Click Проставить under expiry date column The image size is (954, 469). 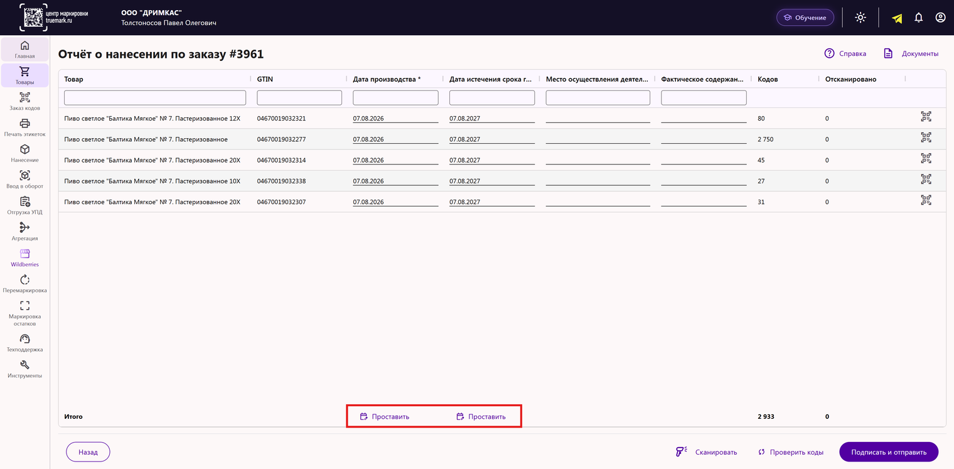click(x=481, y=416)
